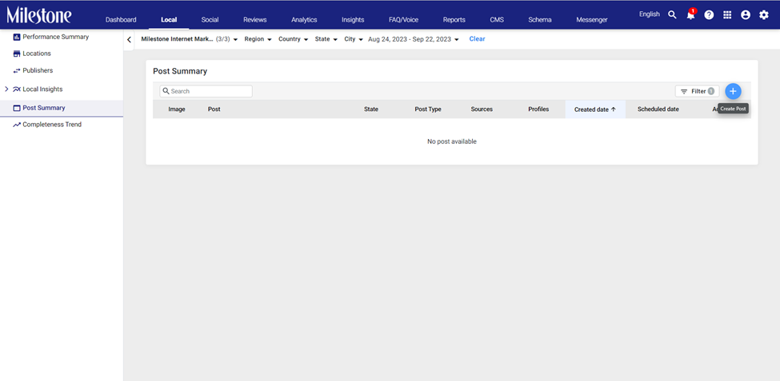Image resolution: width=780 pixels, height=381 pixels.
Task: Open Completeness Trend in sidebar
Action: click(52, 125)
